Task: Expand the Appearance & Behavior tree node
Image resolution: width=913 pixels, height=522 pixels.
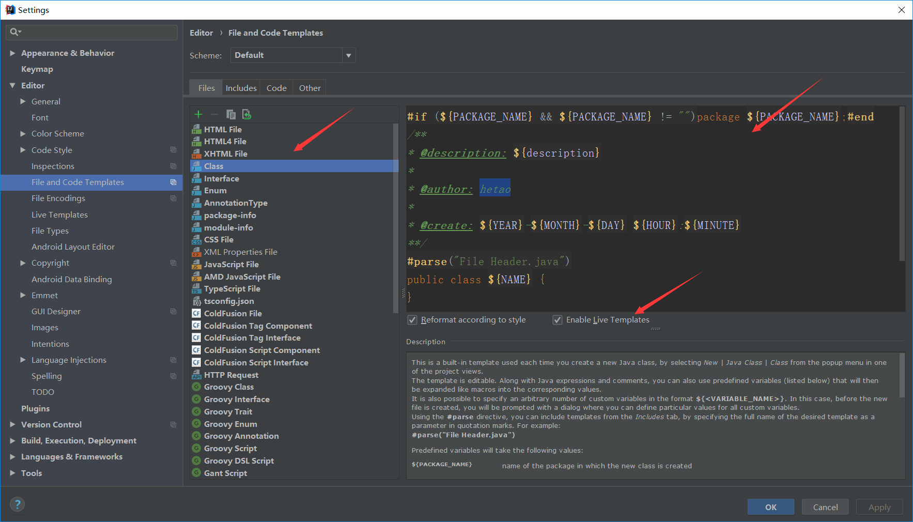Action: click(12, 53)
